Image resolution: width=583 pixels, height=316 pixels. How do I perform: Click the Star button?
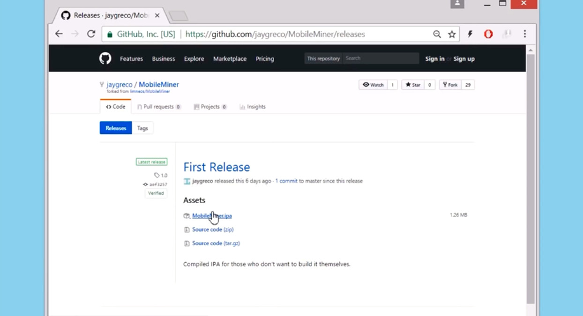pyautogui.click(x=413, y=85)
